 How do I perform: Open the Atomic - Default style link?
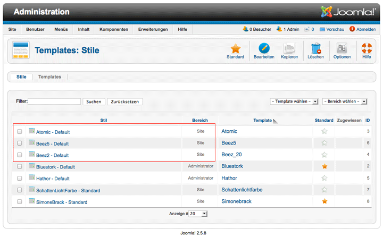(53, 132)
